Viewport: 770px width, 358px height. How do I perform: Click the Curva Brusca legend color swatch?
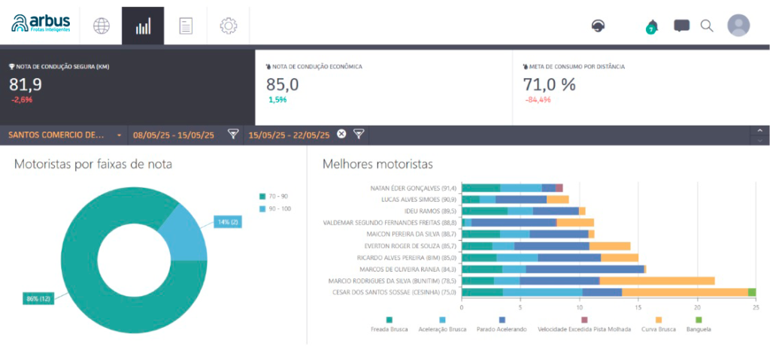(659, 320)
